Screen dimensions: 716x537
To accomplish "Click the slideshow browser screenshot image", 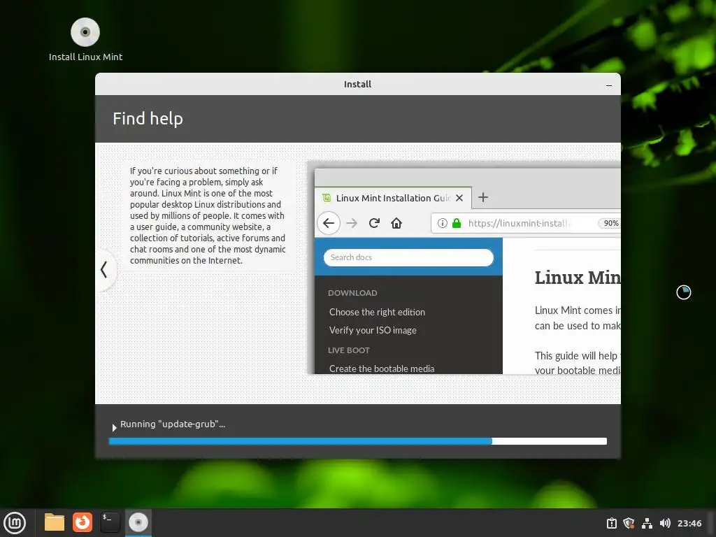I will coord(464,268).
